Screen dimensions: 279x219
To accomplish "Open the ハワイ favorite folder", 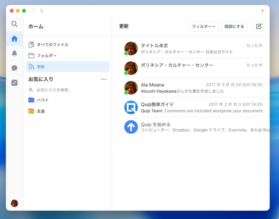I will point(43,100).
